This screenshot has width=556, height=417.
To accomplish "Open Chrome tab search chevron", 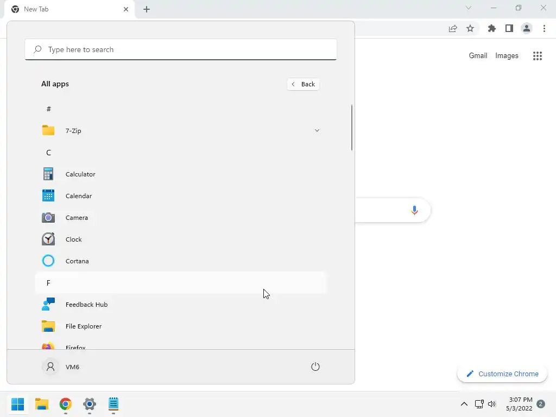I will click(x=469, y=8).
